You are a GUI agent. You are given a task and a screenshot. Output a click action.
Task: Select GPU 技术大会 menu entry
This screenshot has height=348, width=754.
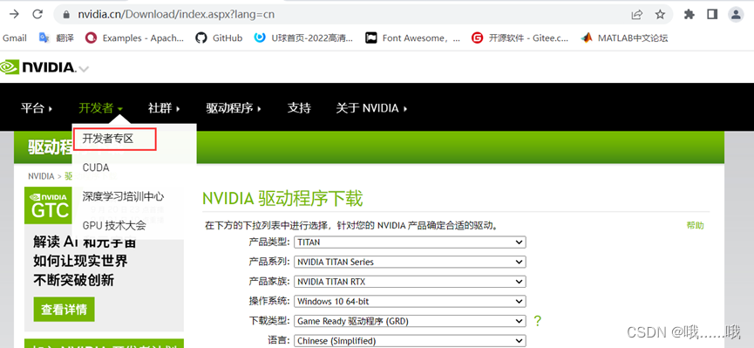click(x=114, y=225)
